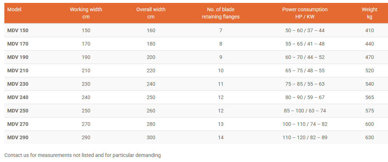The height and width of the screenshot is (162, 388).
Task: Click the 630 weight value cell
Action: point(369,137)
